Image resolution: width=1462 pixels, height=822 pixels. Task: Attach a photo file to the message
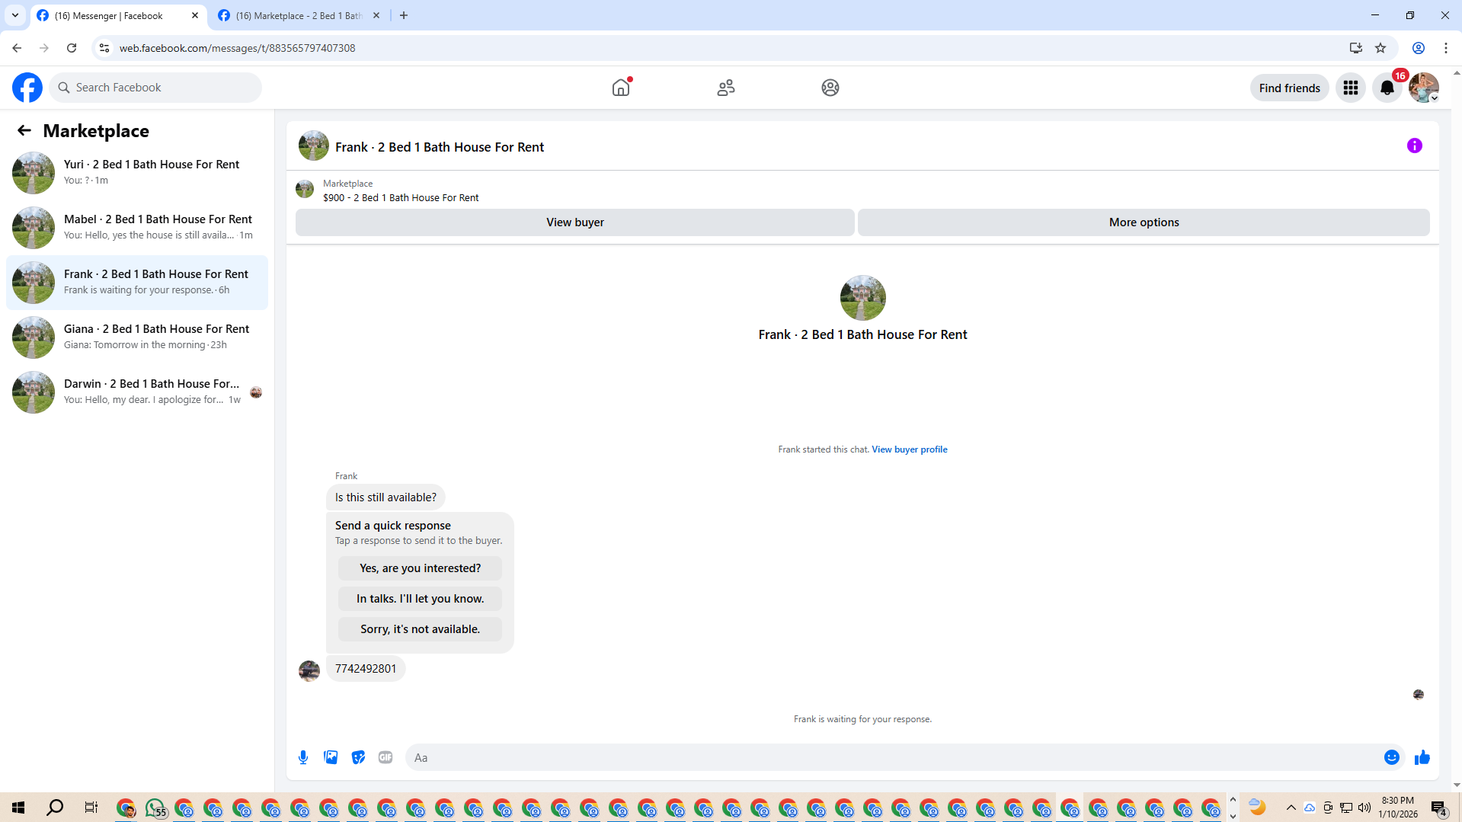[x=331, y=757]
